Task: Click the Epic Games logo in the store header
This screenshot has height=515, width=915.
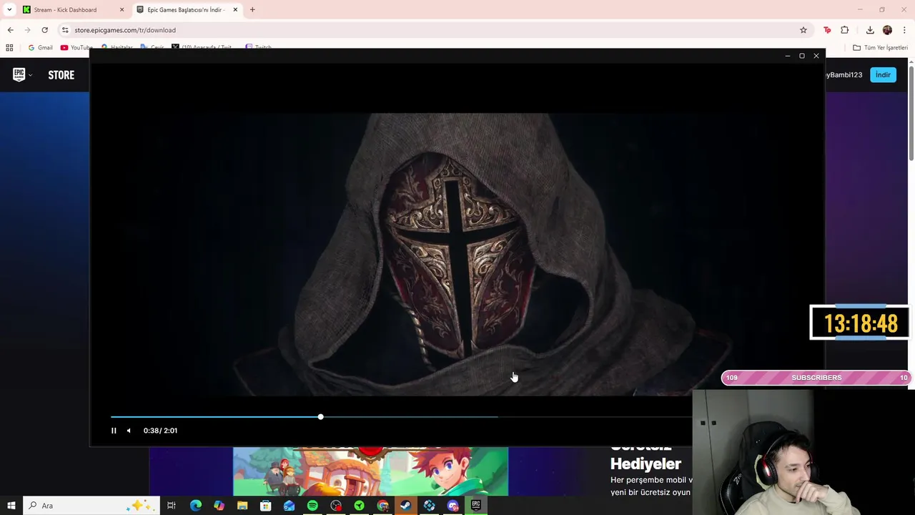Action: pos(19,74)
